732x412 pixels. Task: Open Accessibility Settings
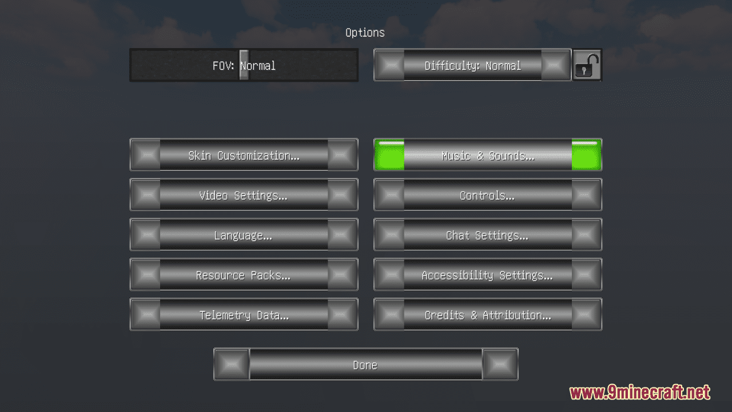[x=488, y=275]
